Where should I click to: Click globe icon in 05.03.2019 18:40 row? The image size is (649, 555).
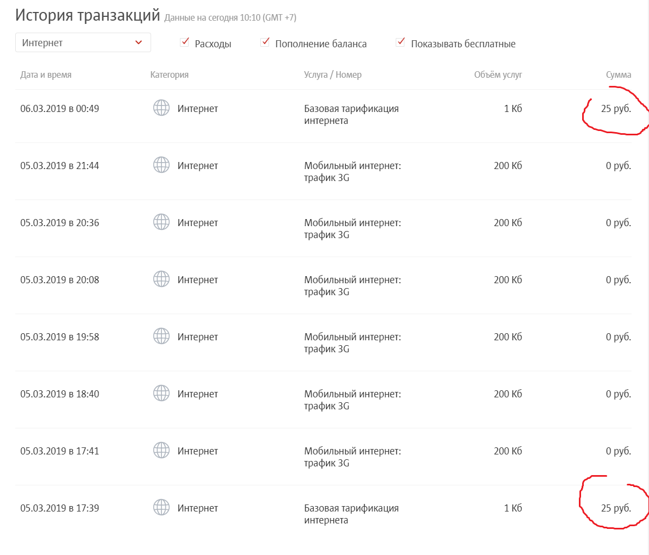[161, 394]
